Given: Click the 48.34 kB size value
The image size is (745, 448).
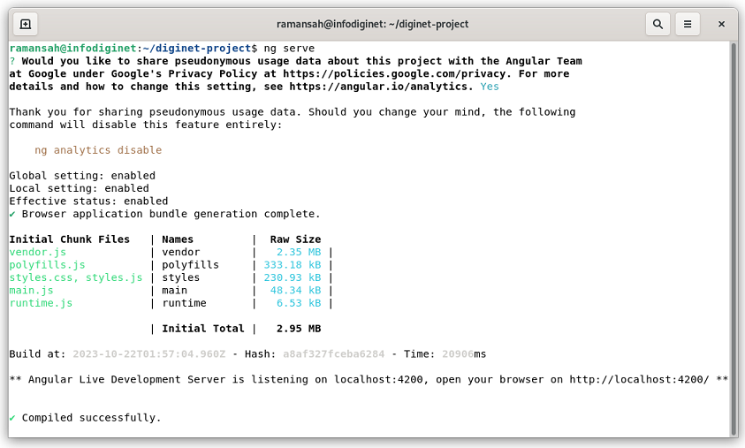Looking at the screenshot, I should [x=295, y=291].
